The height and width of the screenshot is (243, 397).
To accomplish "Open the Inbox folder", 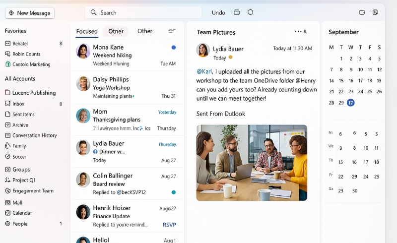I will tap(33, 104).
